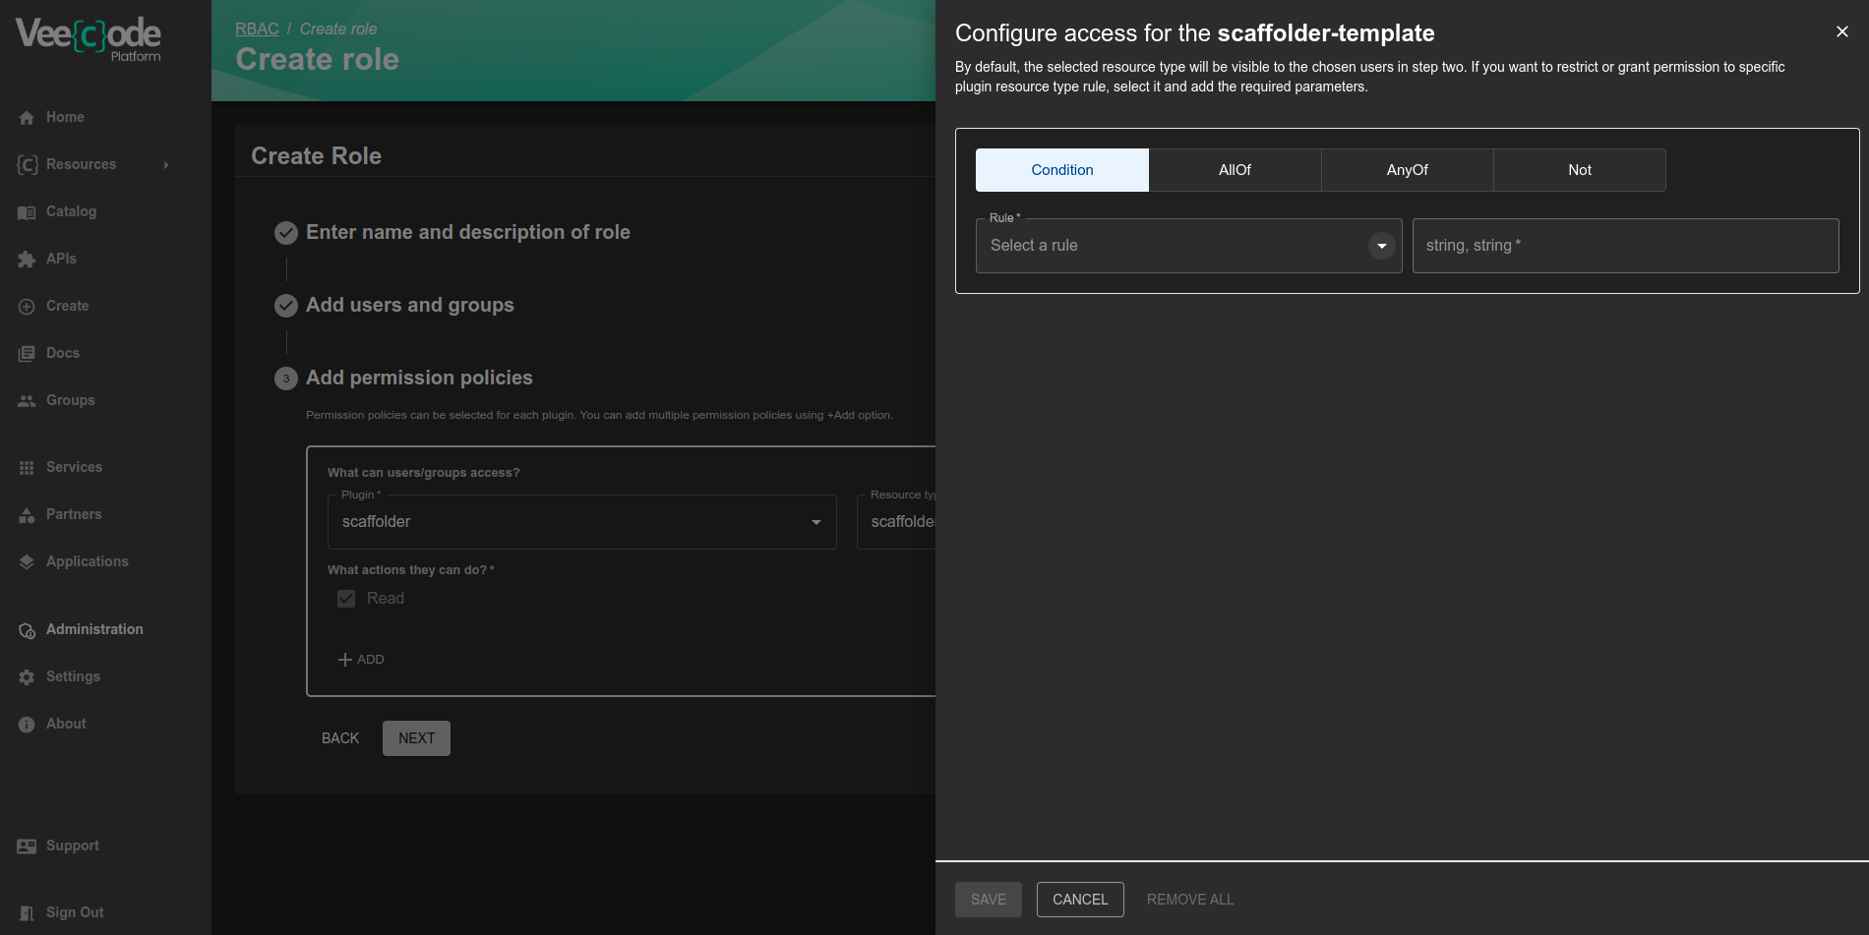This screenshot has height=935, width=1869.
Task: Click the Settings gear icon
Action: pos(27,677)
